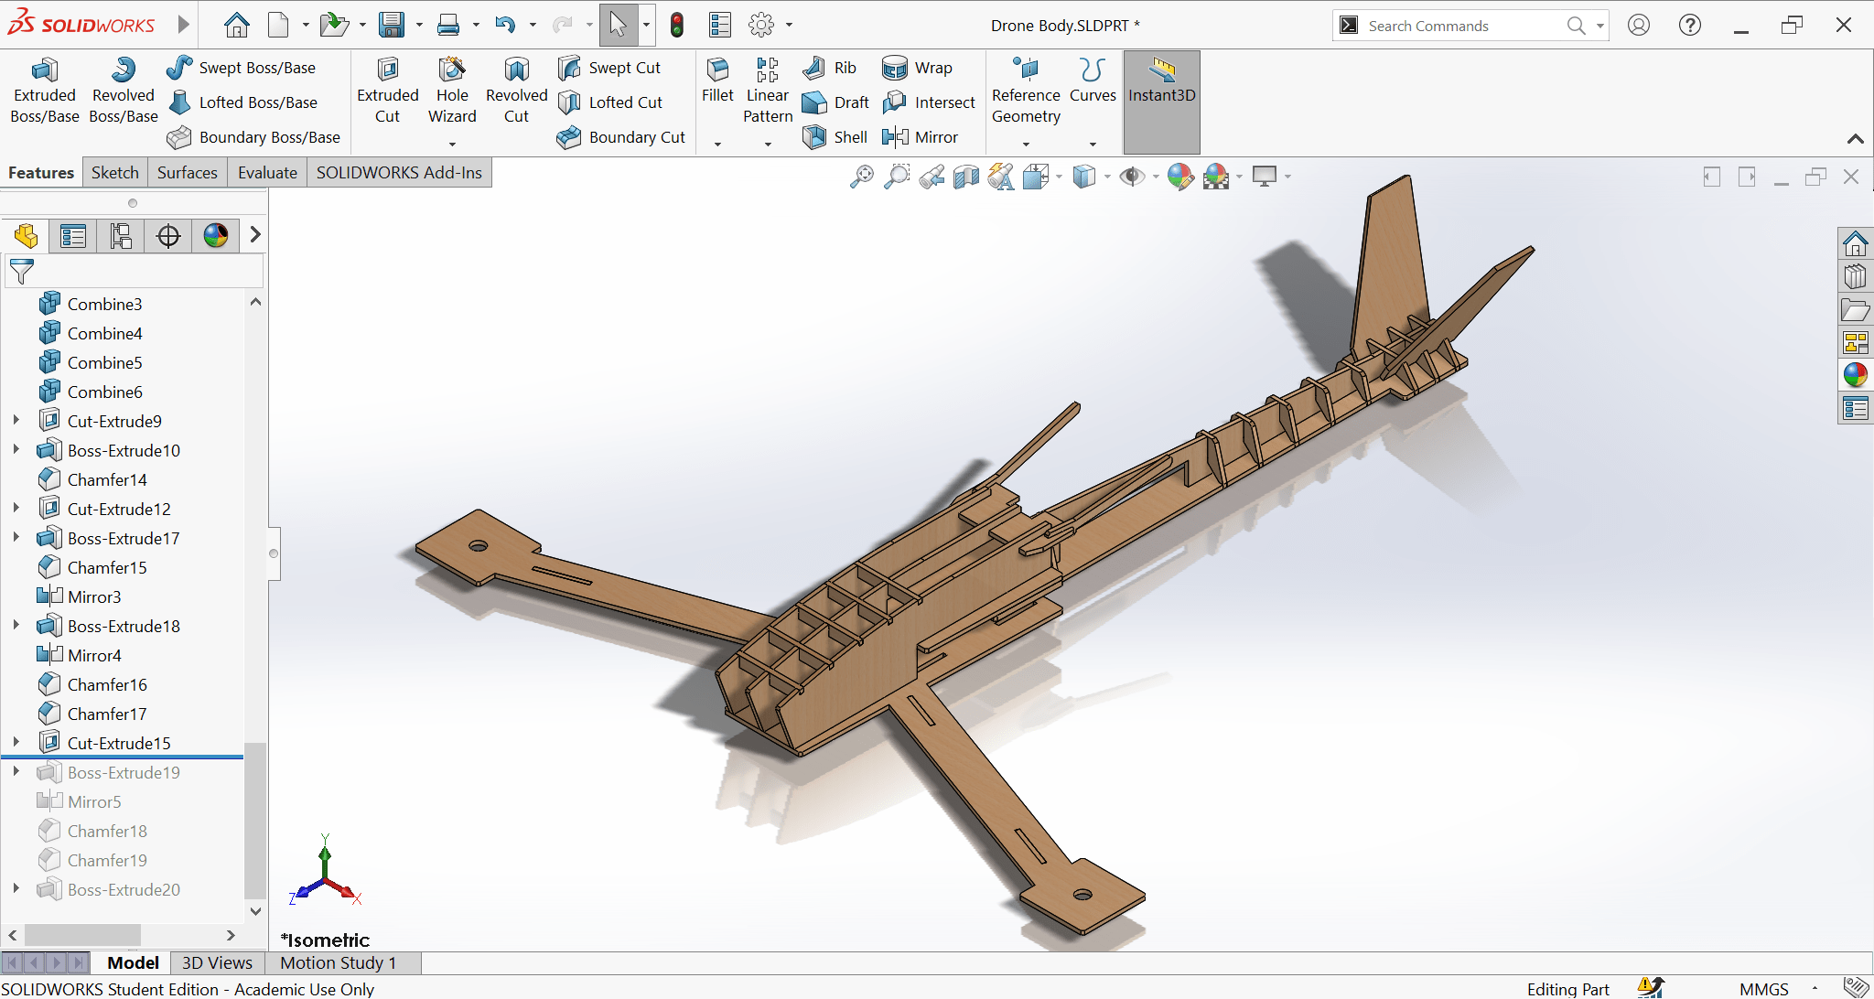The width and height of the screenshot is (1874, 999).
Task: Select Boundary Boss/Base
Action: coord(253,137)
